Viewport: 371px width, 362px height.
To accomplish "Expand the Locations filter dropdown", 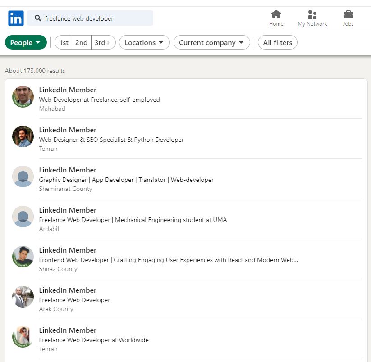I will (x=144, y=42).
